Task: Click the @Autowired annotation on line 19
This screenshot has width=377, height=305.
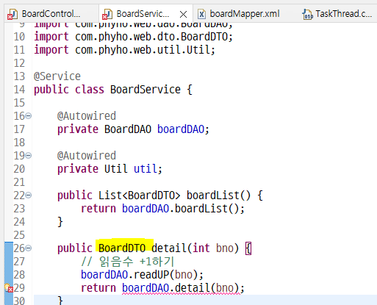Action: tap(87, 156)
